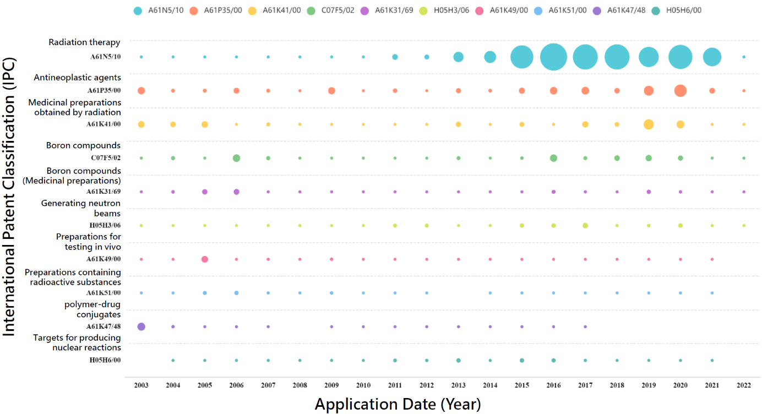Click the A61K31/69 bubble for 2006
762x414 pixels.
(x=236, y=192)
